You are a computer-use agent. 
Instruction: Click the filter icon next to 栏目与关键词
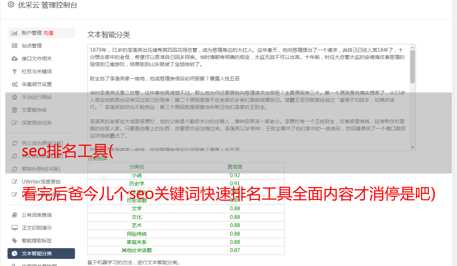pos(15,71)
